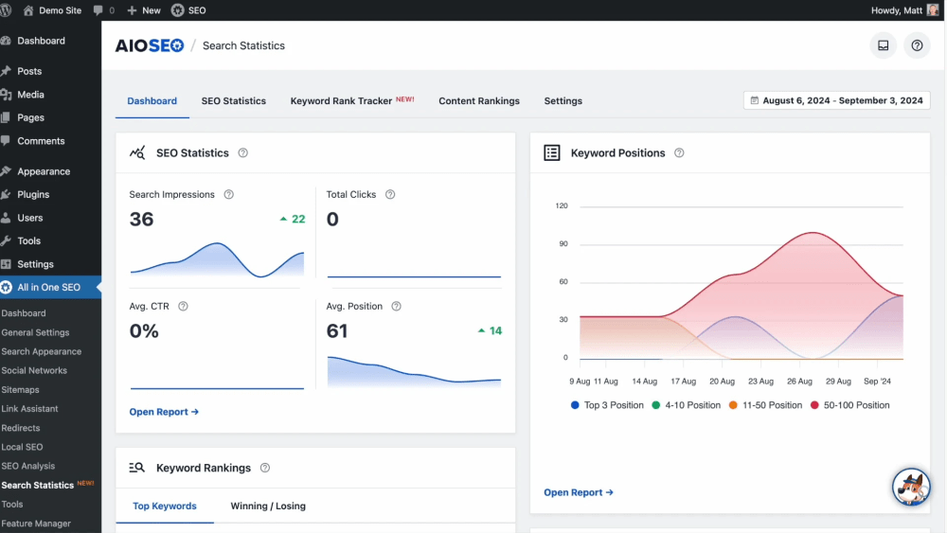Expand the New content menu in admin bar
This screenshot has height=533, width=947.
point(144,10)
